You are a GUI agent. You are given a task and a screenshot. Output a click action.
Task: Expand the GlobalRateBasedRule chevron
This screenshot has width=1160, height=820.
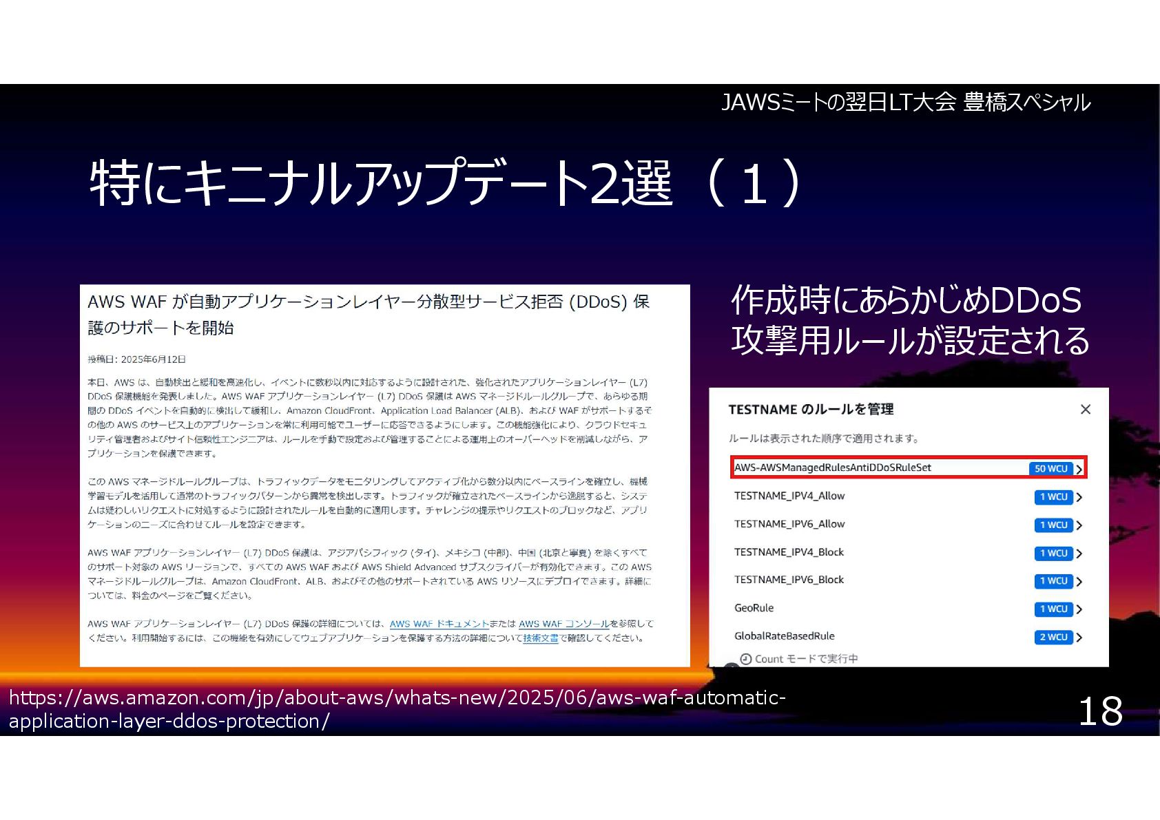1079,638
